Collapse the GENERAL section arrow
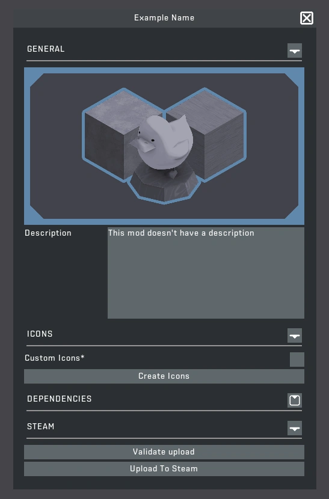Screen dimensions: 329x499 295,51
